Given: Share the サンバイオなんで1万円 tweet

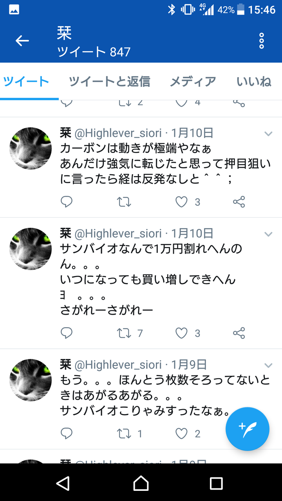Looking at the screenshot, I should coord(239,333).
